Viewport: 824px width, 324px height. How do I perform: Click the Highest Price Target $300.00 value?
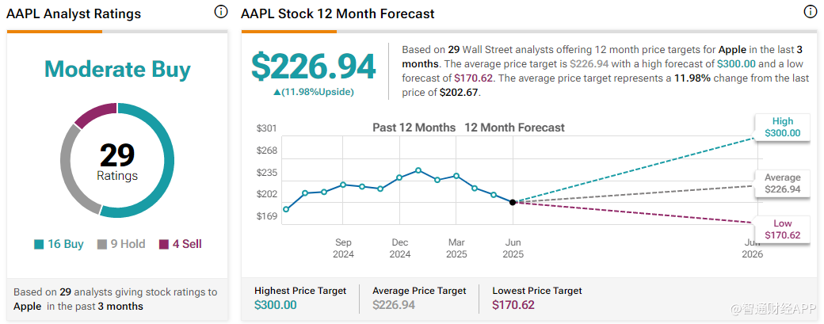[277, 304]
